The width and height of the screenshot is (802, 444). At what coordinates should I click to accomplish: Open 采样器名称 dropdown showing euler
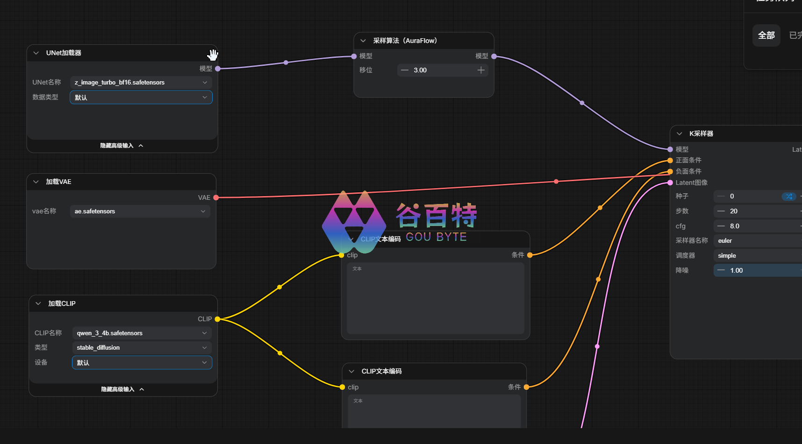point(758,241)
